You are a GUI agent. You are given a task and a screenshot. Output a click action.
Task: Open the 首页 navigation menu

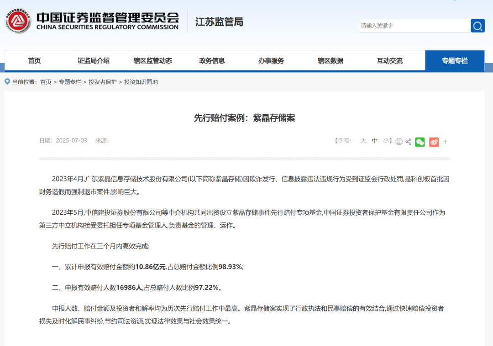[x=35, y=61]
